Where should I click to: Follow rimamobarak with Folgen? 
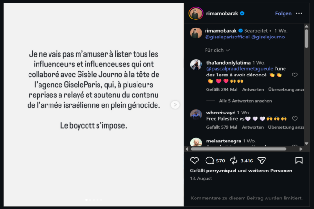[283, 13]
